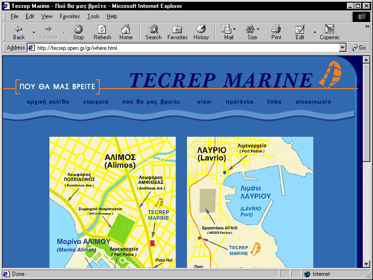This screenshot has width=373, height=280.
Task: Click the TECREP sail icon on Alimos map
Action: [x=159, y=203]
